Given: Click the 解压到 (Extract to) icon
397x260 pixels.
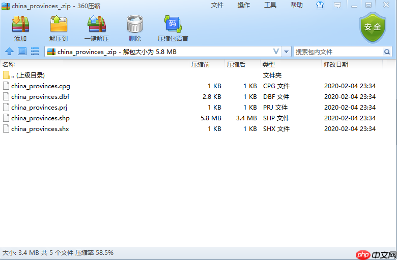Looking at the screenshot, I should 59,24.
